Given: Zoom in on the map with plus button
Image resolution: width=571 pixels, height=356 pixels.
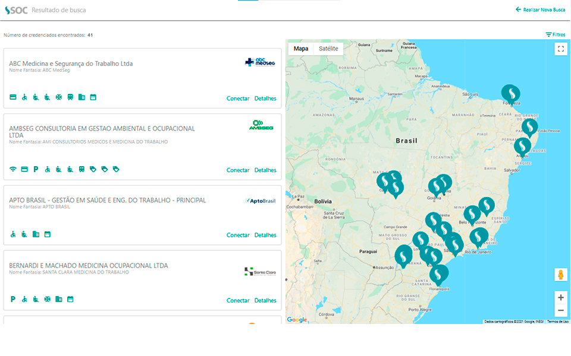Looking at the screenshot, I should click(x=561, y=297).
